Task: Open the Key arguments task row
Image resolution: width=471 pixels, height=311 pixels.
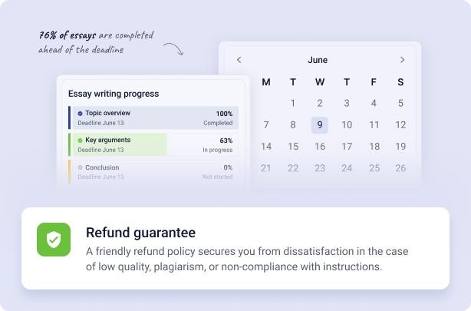Action: [153, 145]
